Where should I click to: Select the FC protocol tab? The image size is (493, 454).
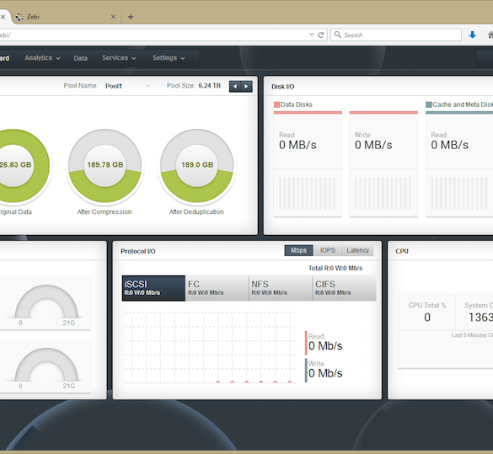click(x=217, y=288)
